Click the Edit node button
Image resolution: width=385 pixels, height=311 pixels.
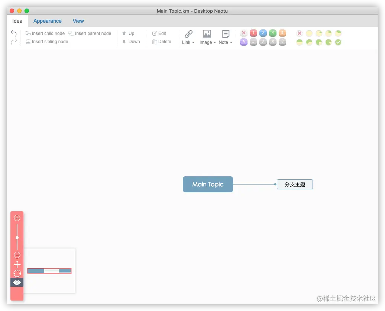pyautogui.click(x=159, y=33)
